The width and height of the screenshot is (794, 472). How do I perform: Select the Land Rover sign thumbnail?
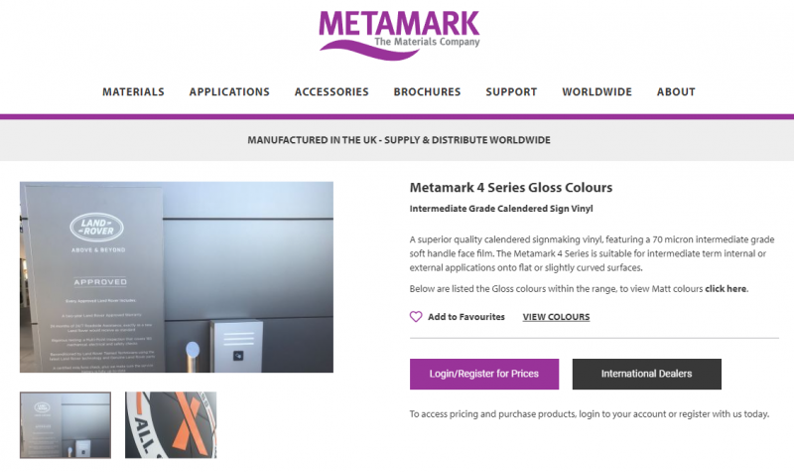[x=66, y=425]
